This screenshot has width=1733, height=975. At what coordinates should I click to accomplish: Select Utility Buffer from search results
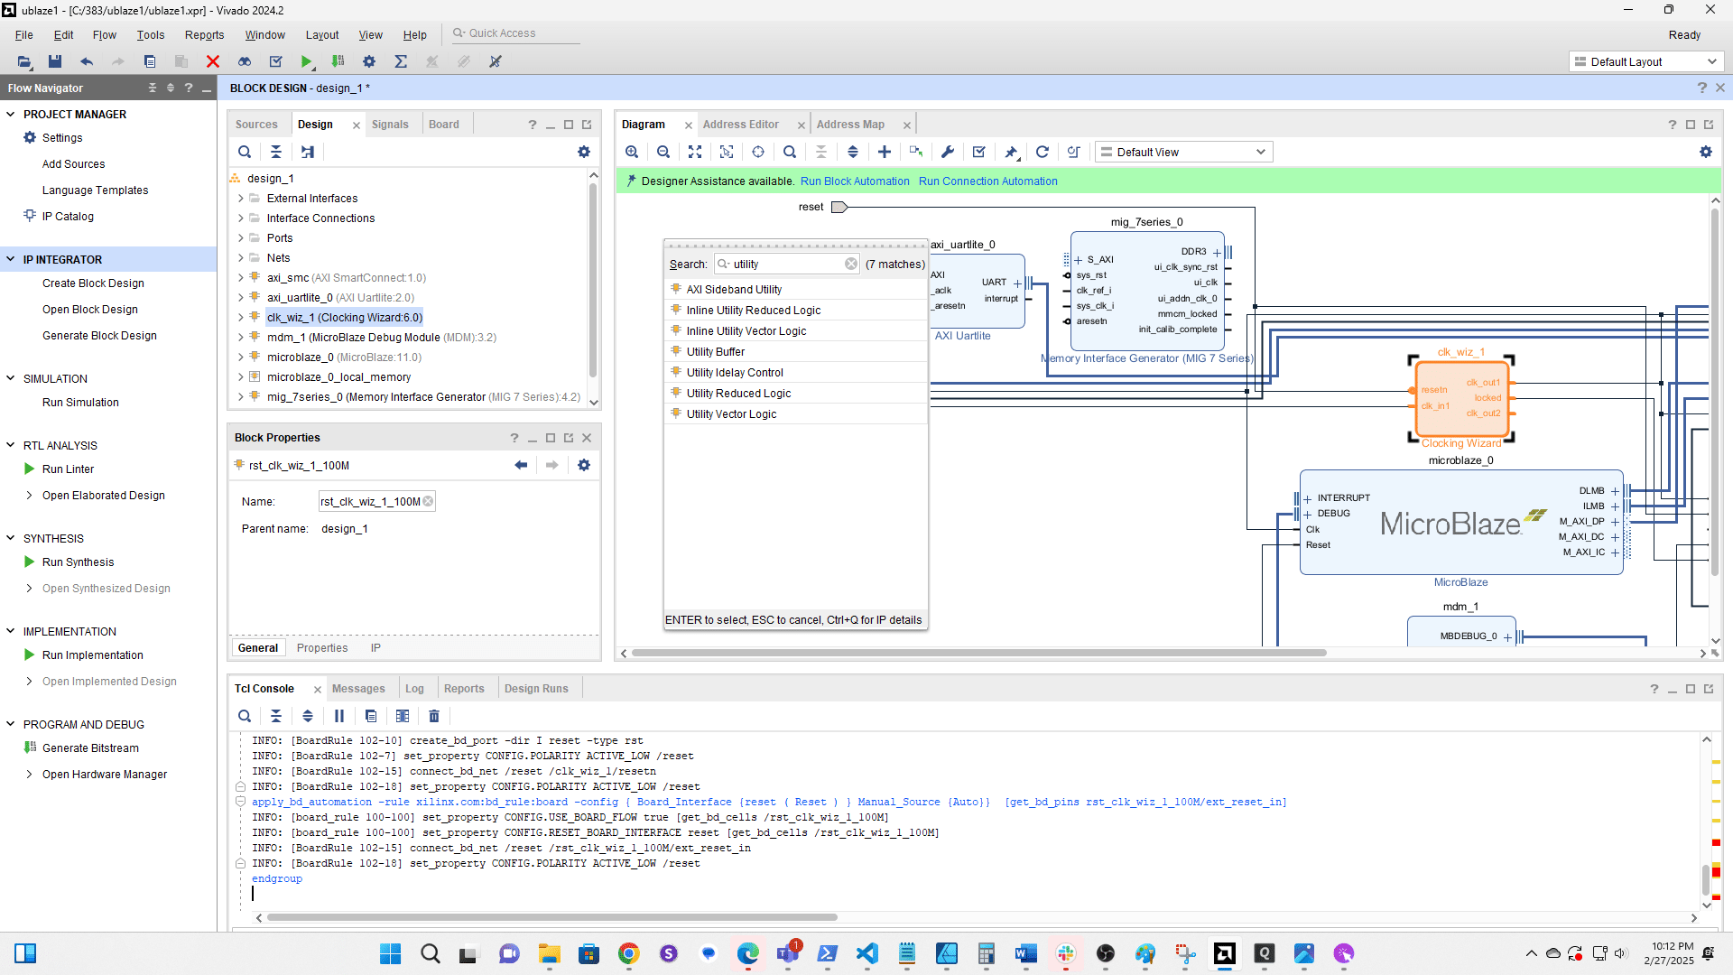point(716,351)
